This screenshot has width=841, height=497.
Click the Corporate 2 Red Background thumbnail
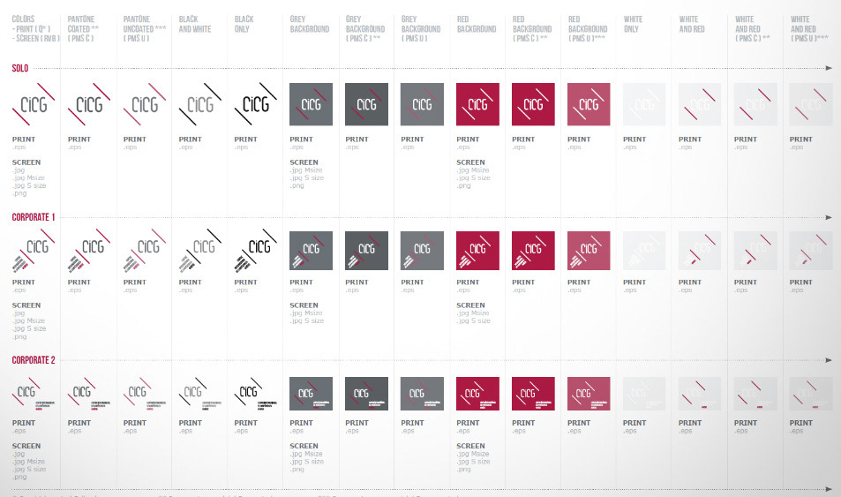(477, 394)
